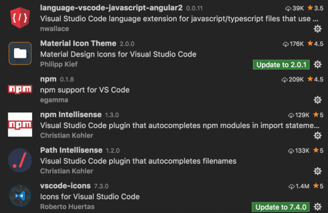Viewport: 328px width, 213px height.
Task: Open the npm Intellisense extension title
Action: [x=71, y=115]
